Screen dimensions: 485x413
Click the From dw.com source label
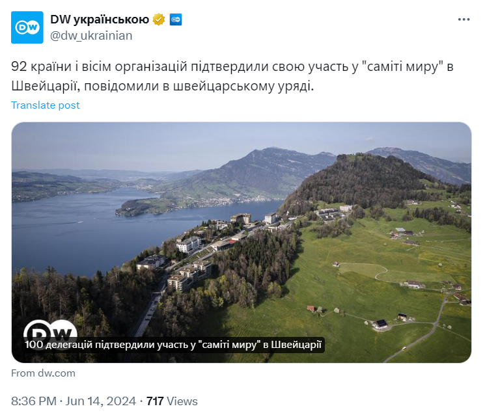pyautogui.click(x=44, y=373)
